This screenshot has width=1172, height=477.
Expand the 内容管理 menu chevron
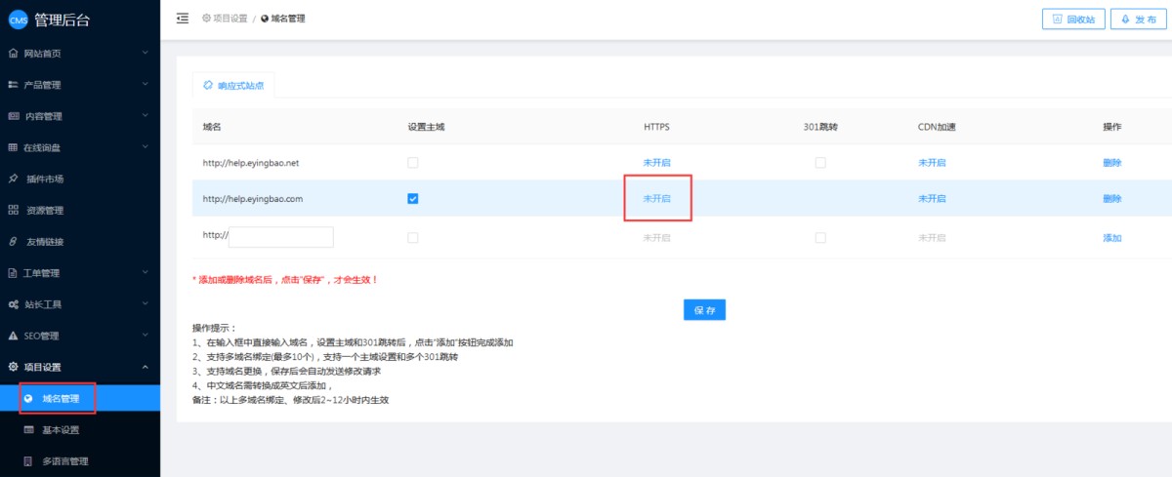click(x=145, y=116)
